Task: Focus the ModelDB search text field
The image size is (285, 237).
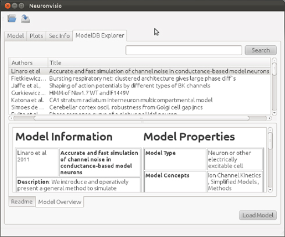Action: pos(184,51)
